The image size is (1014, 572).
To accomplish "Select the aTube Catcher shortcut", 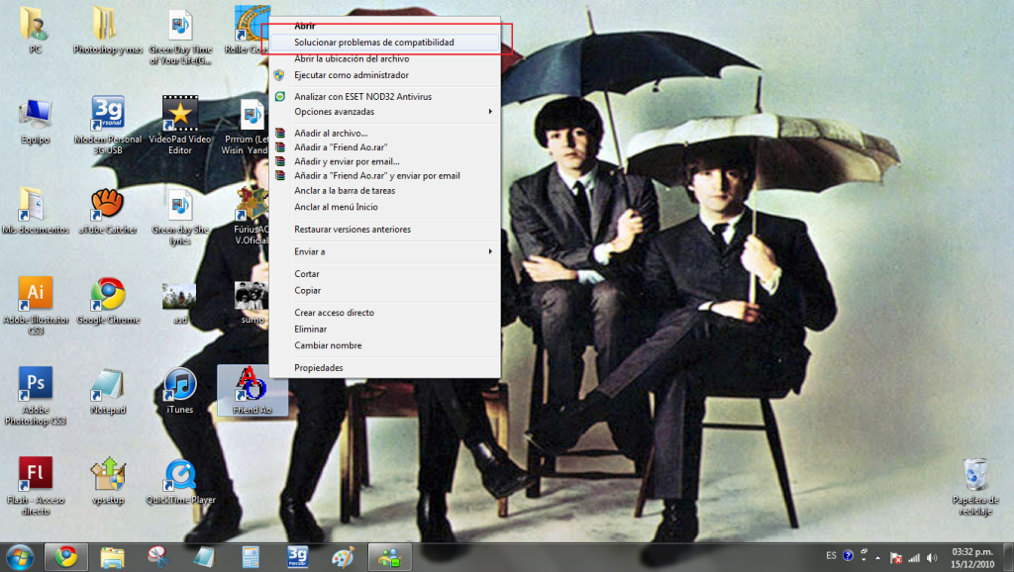I will click(x=107, y=212).
